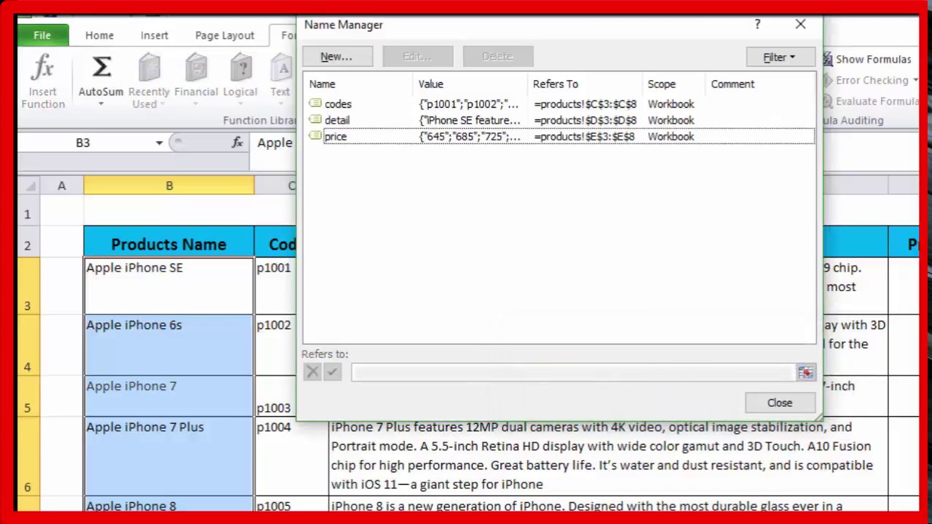Screen dimensions: 932x524
Task: Select column B header
Action: pos(169,186)
